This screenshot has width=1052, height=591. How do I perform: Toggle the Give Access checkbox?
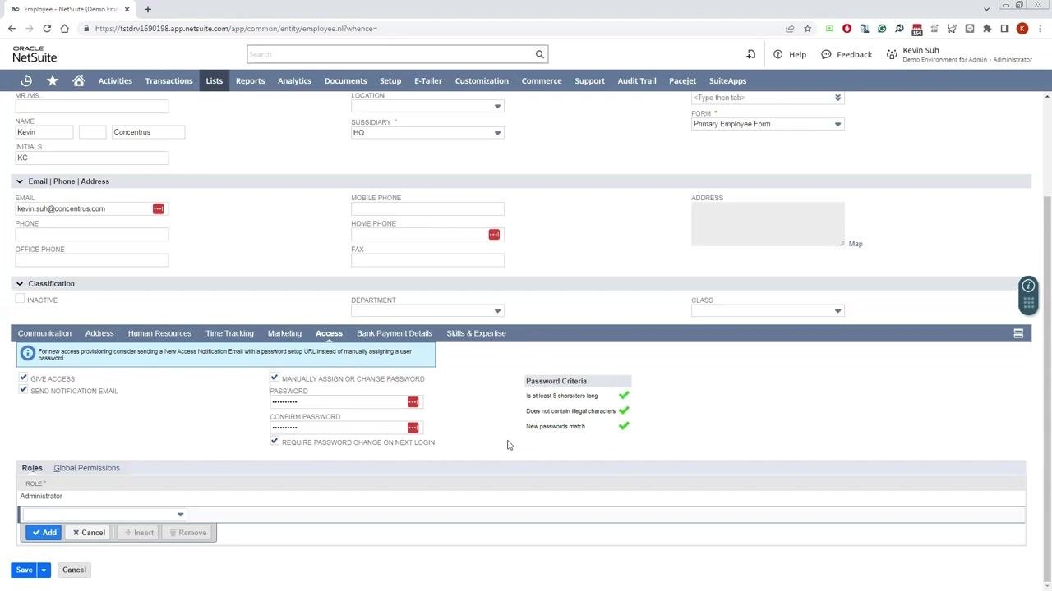[23, 378]
